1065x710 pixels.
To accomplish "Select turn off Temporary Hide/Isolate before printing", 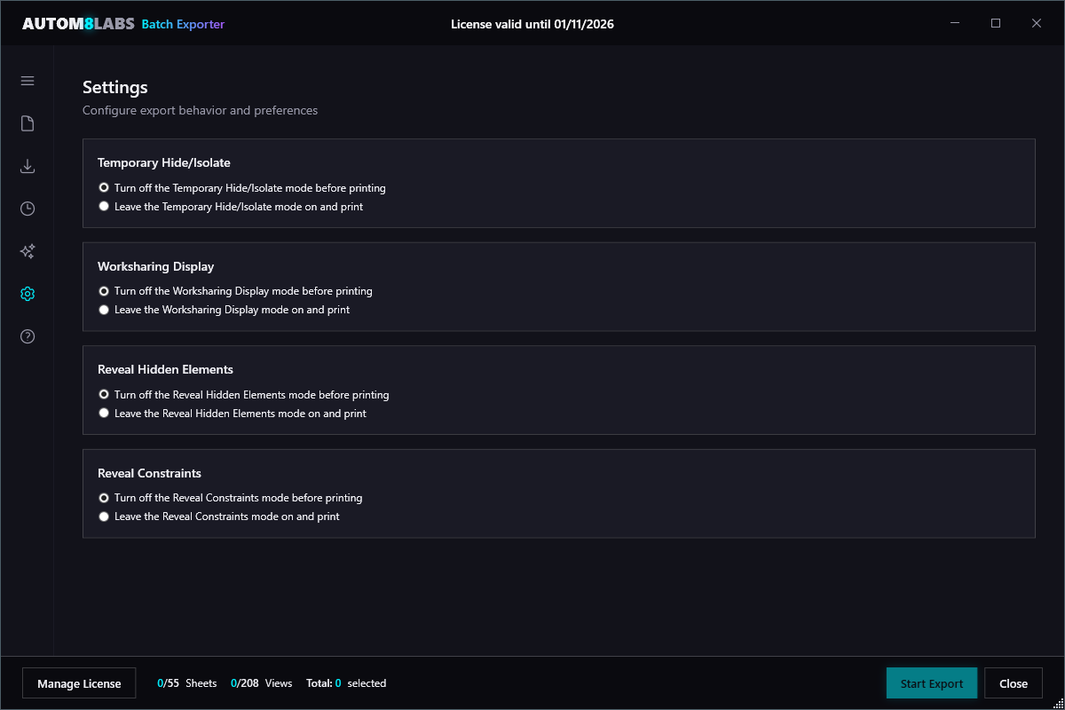I will (104, 187).
